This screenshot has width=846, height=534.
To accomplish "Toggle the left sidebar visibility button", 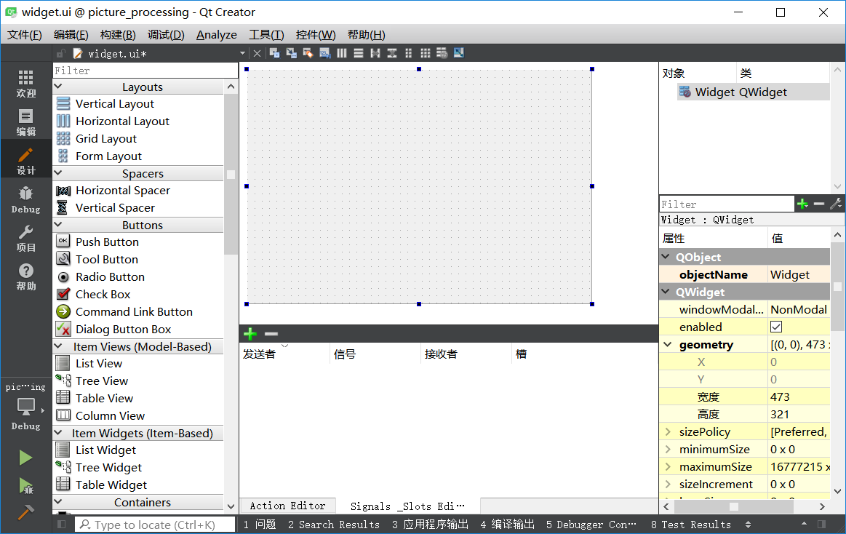I will coord(62,525).
